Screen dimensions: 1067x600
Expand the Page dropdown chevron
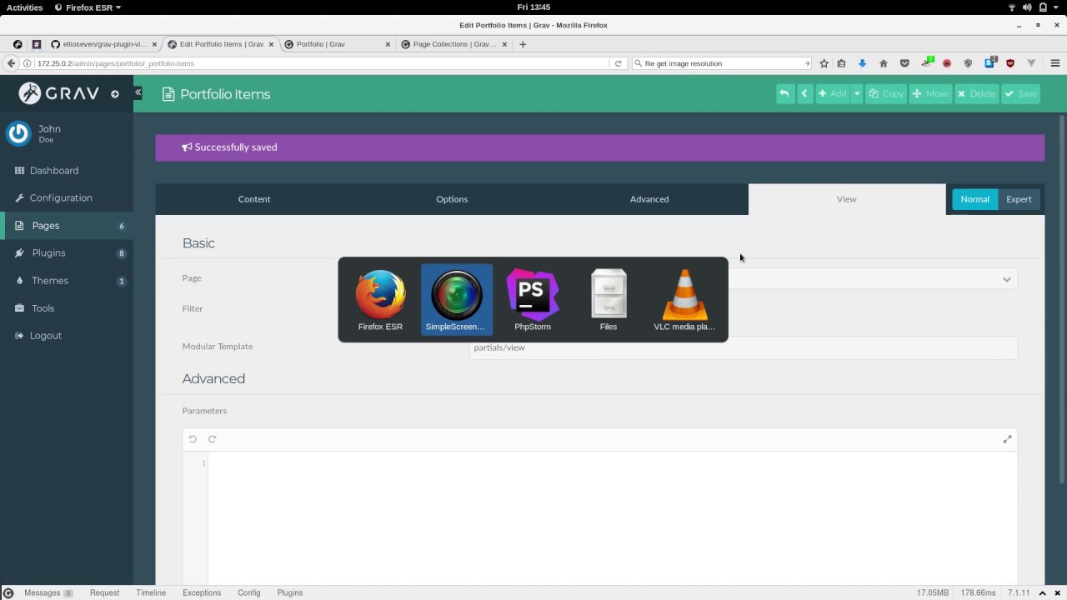tap(1007, 279)
